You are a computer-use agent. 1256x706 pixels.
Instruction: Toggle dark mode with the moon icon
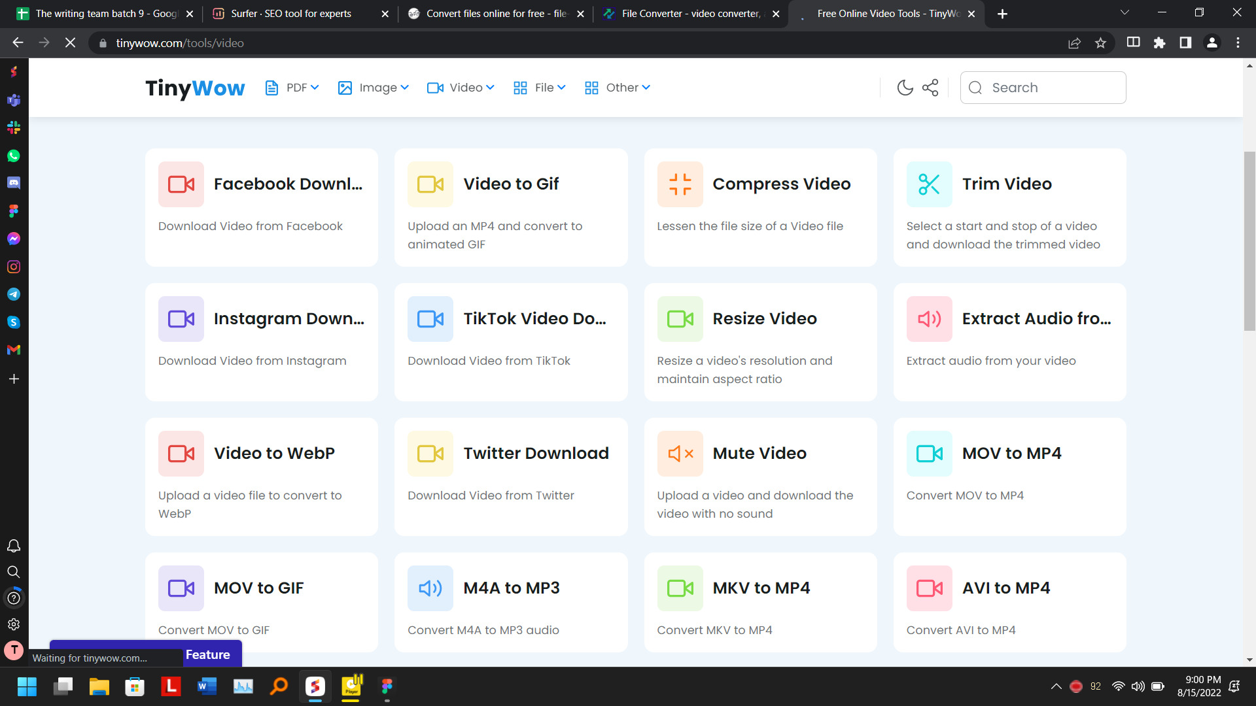905,88
